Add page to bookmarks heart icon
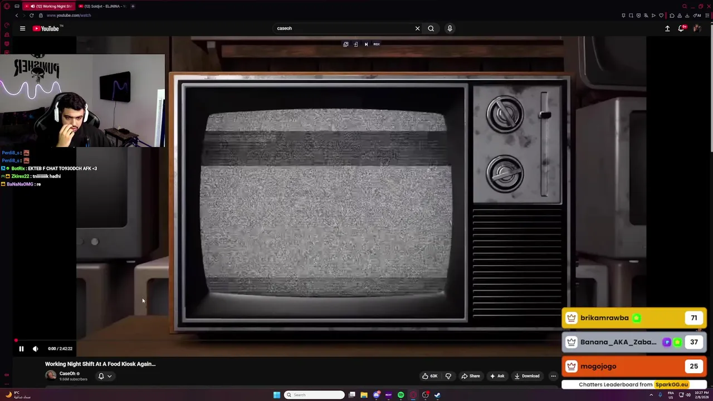This screenshot has width=713, height=401. tap(661, 16)
